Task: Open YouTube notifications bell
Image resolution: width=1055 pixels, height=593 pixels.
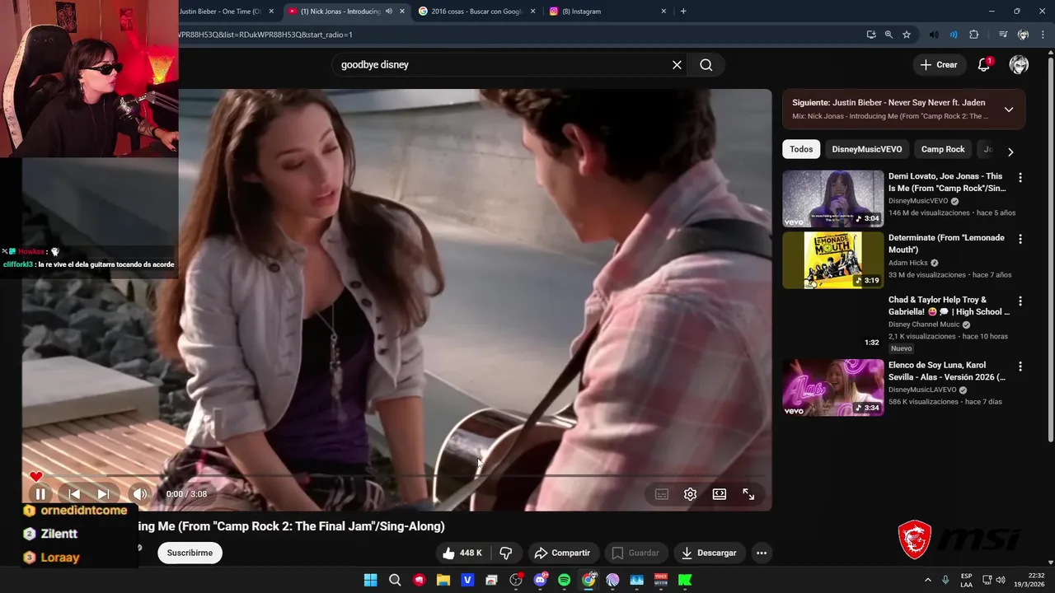Action: tap(984, 65)
